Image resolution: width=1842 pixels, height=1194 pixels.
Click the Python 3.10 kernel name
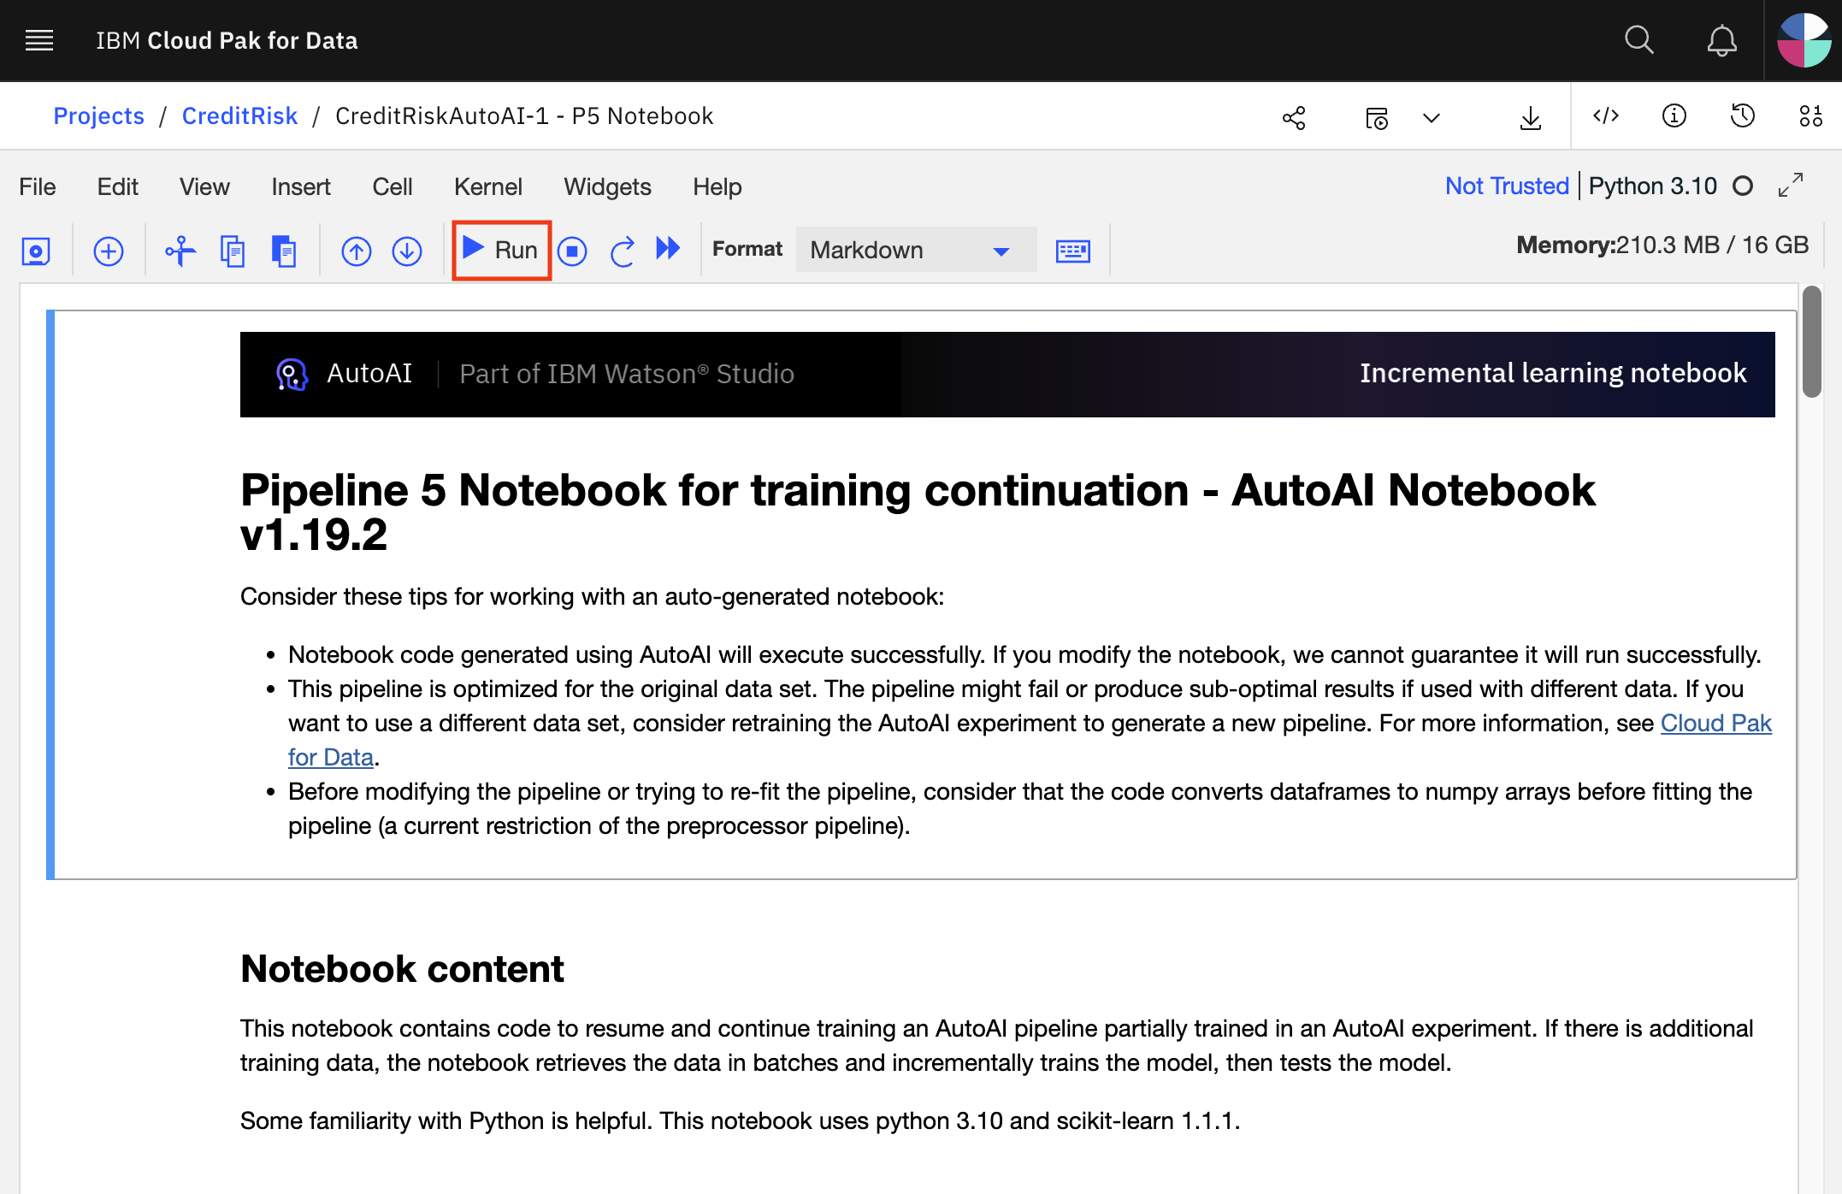[1653, 186]
